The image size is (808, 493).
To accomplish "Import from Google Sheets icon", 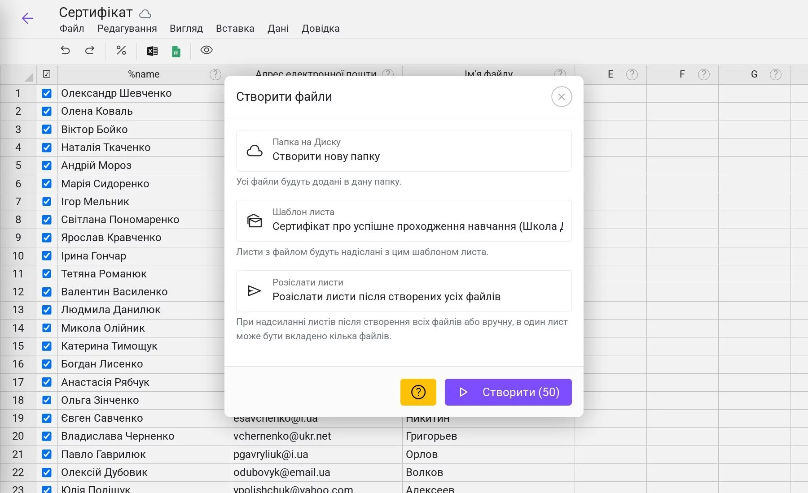I will (176, 51).
